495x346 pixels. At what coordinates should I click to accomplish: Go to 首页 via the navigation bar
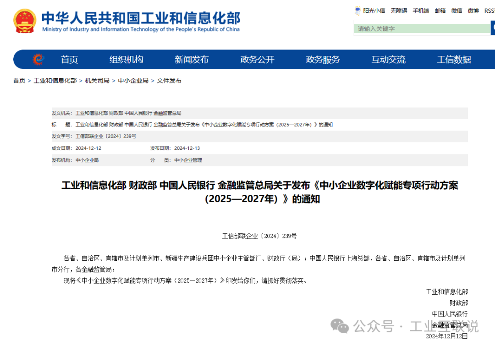tap(69, 59)
